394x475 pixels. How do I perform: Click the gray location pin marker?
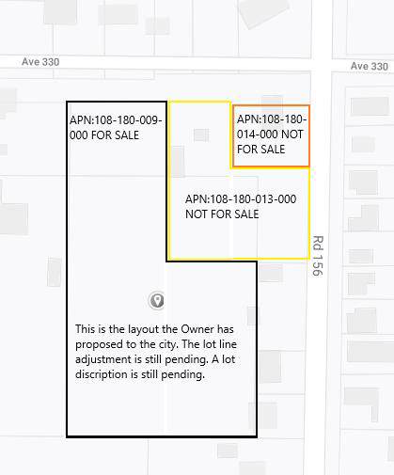click(x=156, y=300)
